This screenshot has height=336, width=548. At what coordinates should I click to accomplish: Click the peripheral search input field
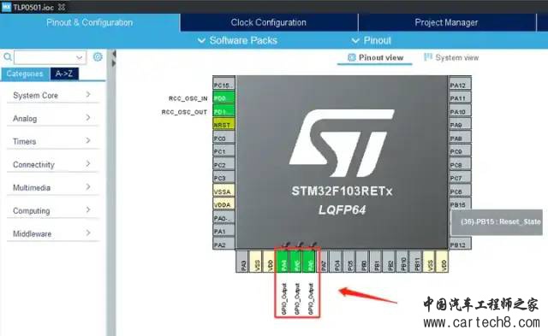coord(50,57)
